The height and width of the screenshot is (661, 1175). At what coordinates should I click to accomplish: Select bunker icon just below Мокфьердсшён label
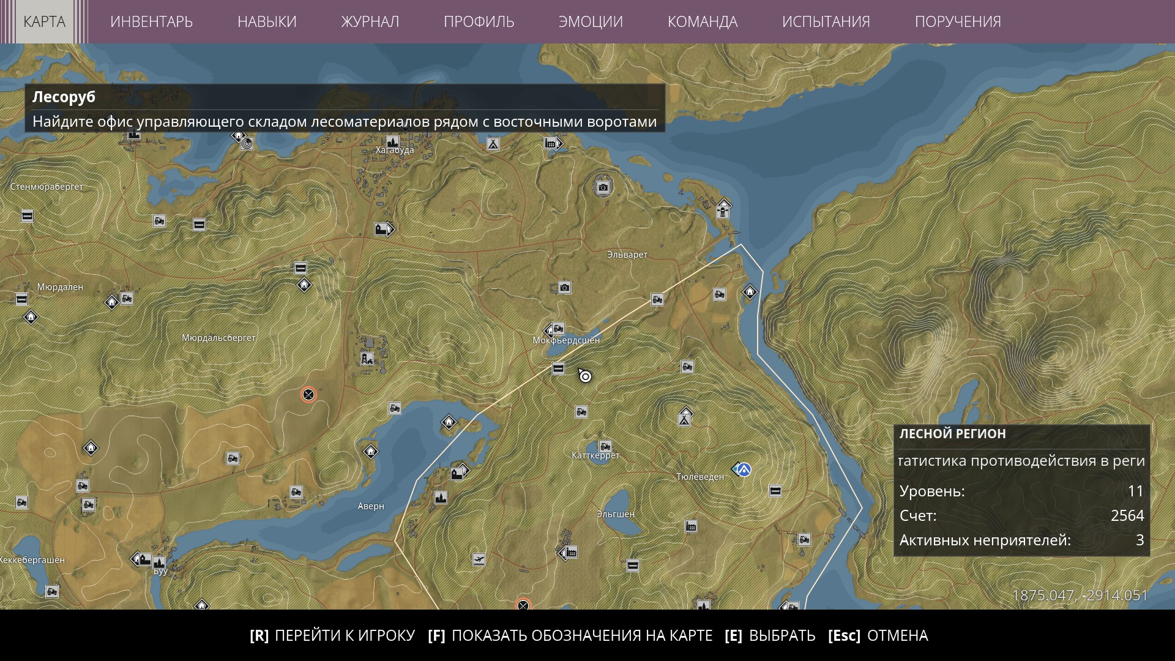tap(558, 368)
